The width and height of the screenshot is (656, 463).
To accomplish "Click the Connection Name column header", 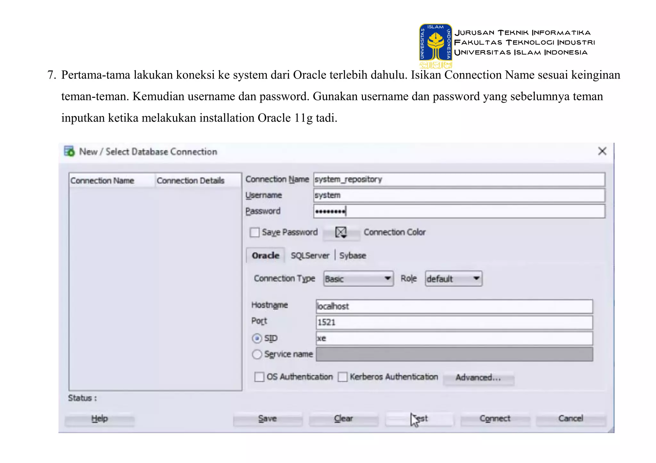I will 112,181.
